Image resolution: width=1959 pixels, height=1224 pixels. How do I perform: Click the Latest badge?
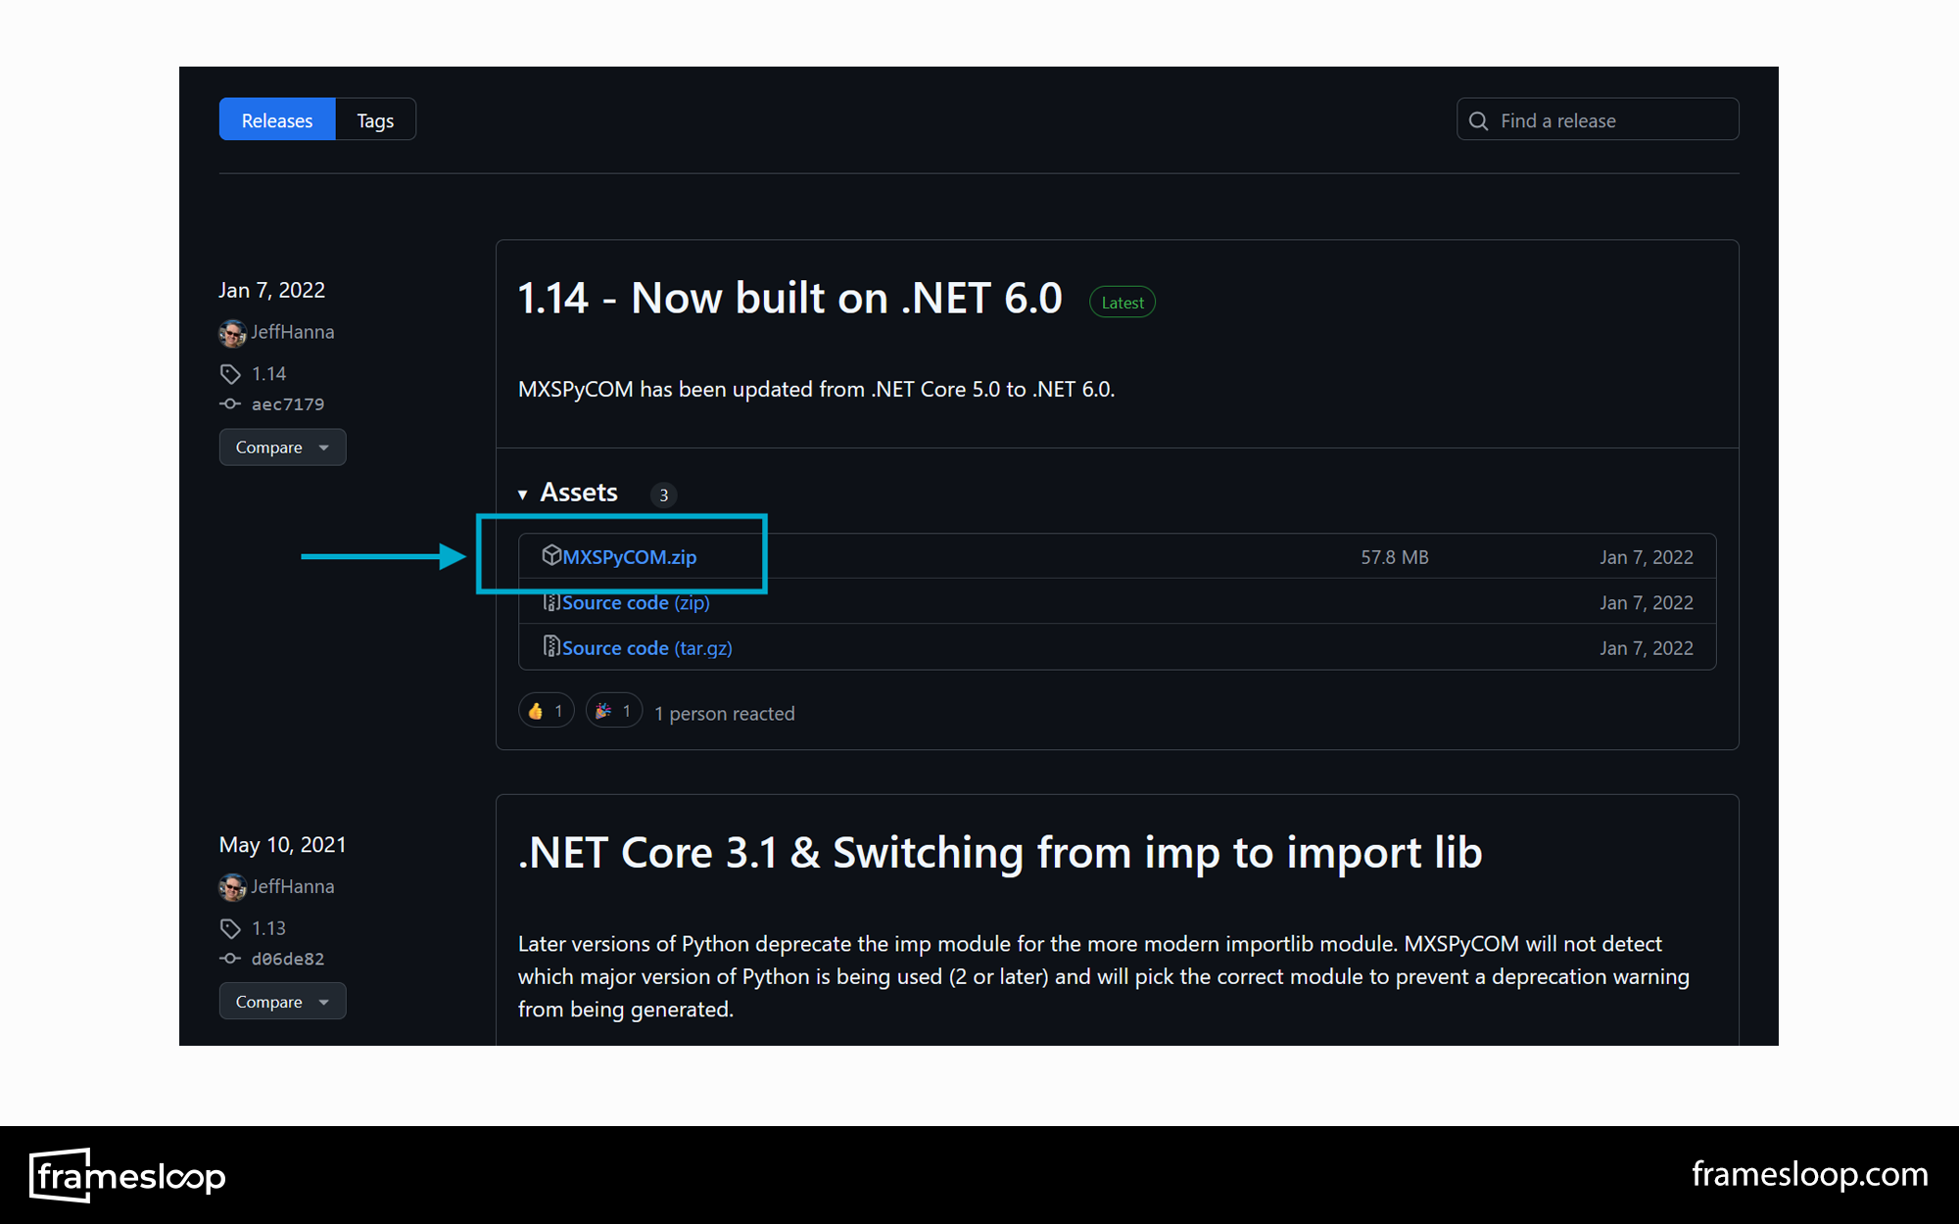pos(1123,303)
